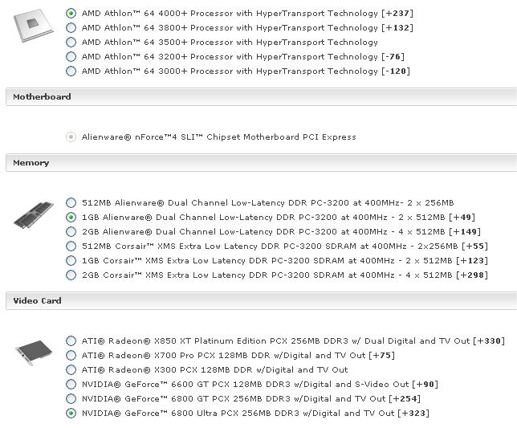Choose ATI Radeon X700 Pro video card
This screenshot has height=428, width=517.
tap(71, 356)
